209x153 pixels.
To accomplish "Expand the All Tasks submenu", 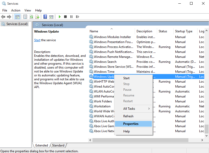I will tap(133, 109).
